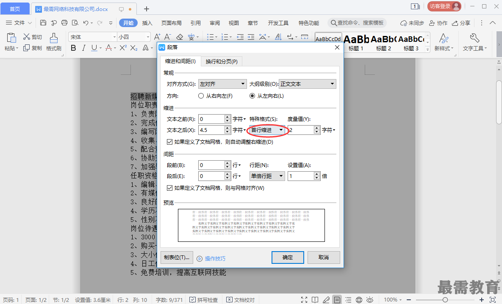Apply Underline formatting
The width and height of the screenshot is (502, 304).
(x=94, y=48)
